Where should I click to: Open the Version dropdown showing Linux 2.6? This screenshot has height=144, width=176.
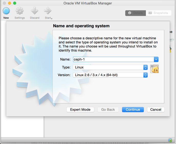coord(110,75)
